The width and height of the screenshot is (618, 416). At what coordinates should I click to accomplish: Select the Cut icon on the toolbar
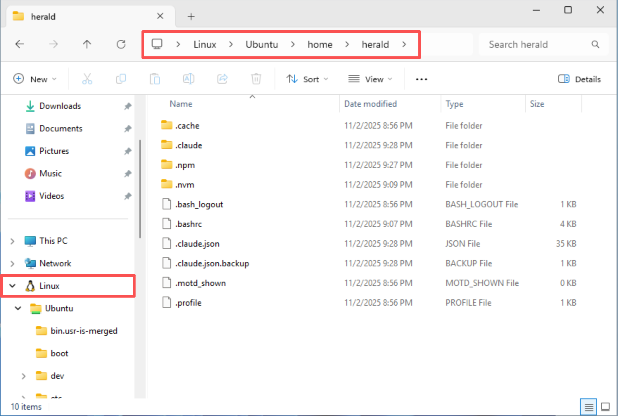87,79
